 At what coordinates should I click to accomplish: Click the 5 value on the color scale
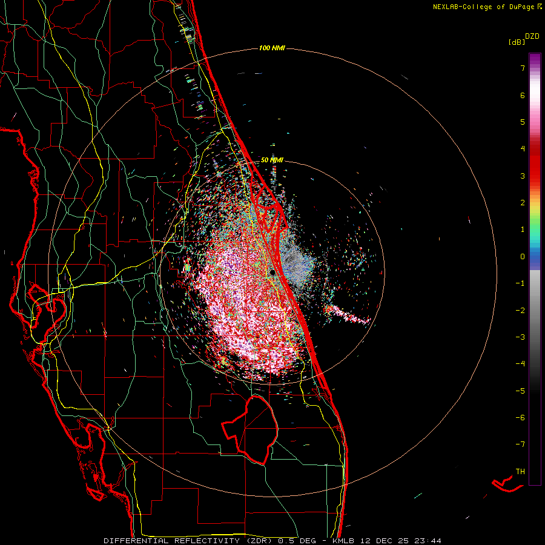(x=523, y=122)
